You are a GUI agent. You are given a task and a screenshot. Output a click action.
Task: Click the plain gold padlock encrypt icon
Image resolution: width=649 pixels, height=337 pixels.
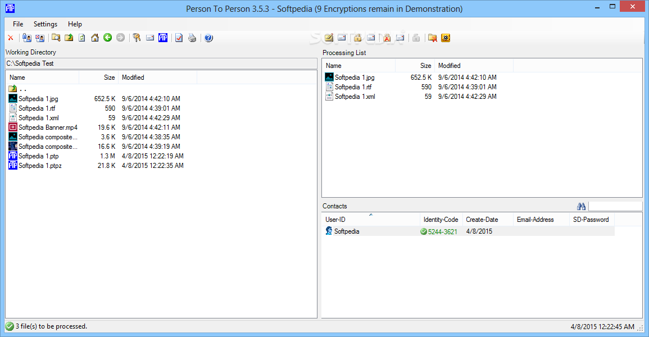click(x=357, y=38)
